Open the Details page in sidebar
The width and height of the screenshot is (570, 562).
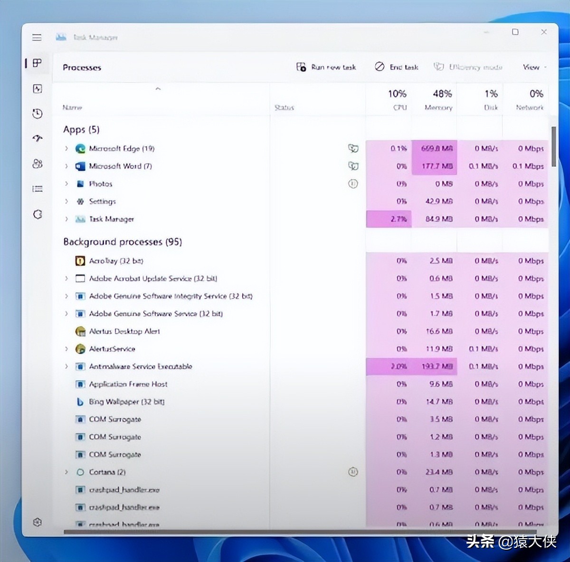click(x=38, y=189)
